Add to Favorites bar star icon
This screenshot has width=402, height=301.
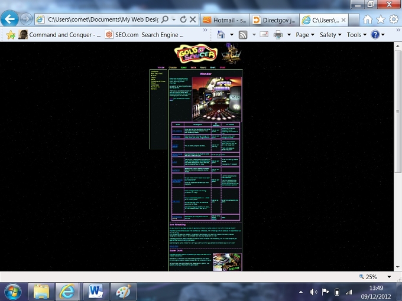coord(11,35)
